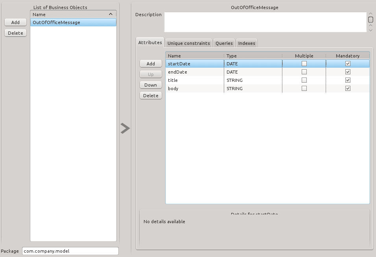
Task: Click the Package name input field
Action: [x=70, y=251]
